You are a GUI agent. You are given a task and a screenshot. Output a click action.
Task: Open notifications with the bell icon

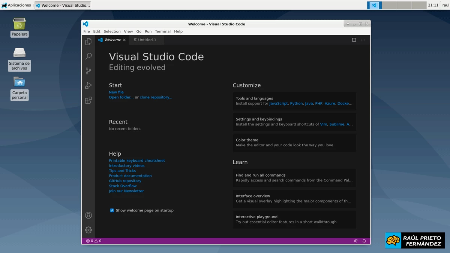[x=364, y=241]
